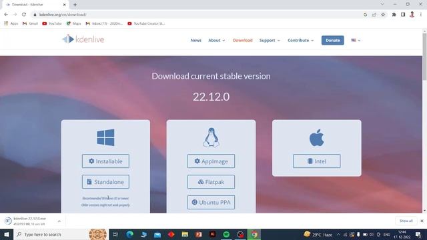Go back in browser history
The width and height of the screenshot is (427, 240).
click(6, 15)
